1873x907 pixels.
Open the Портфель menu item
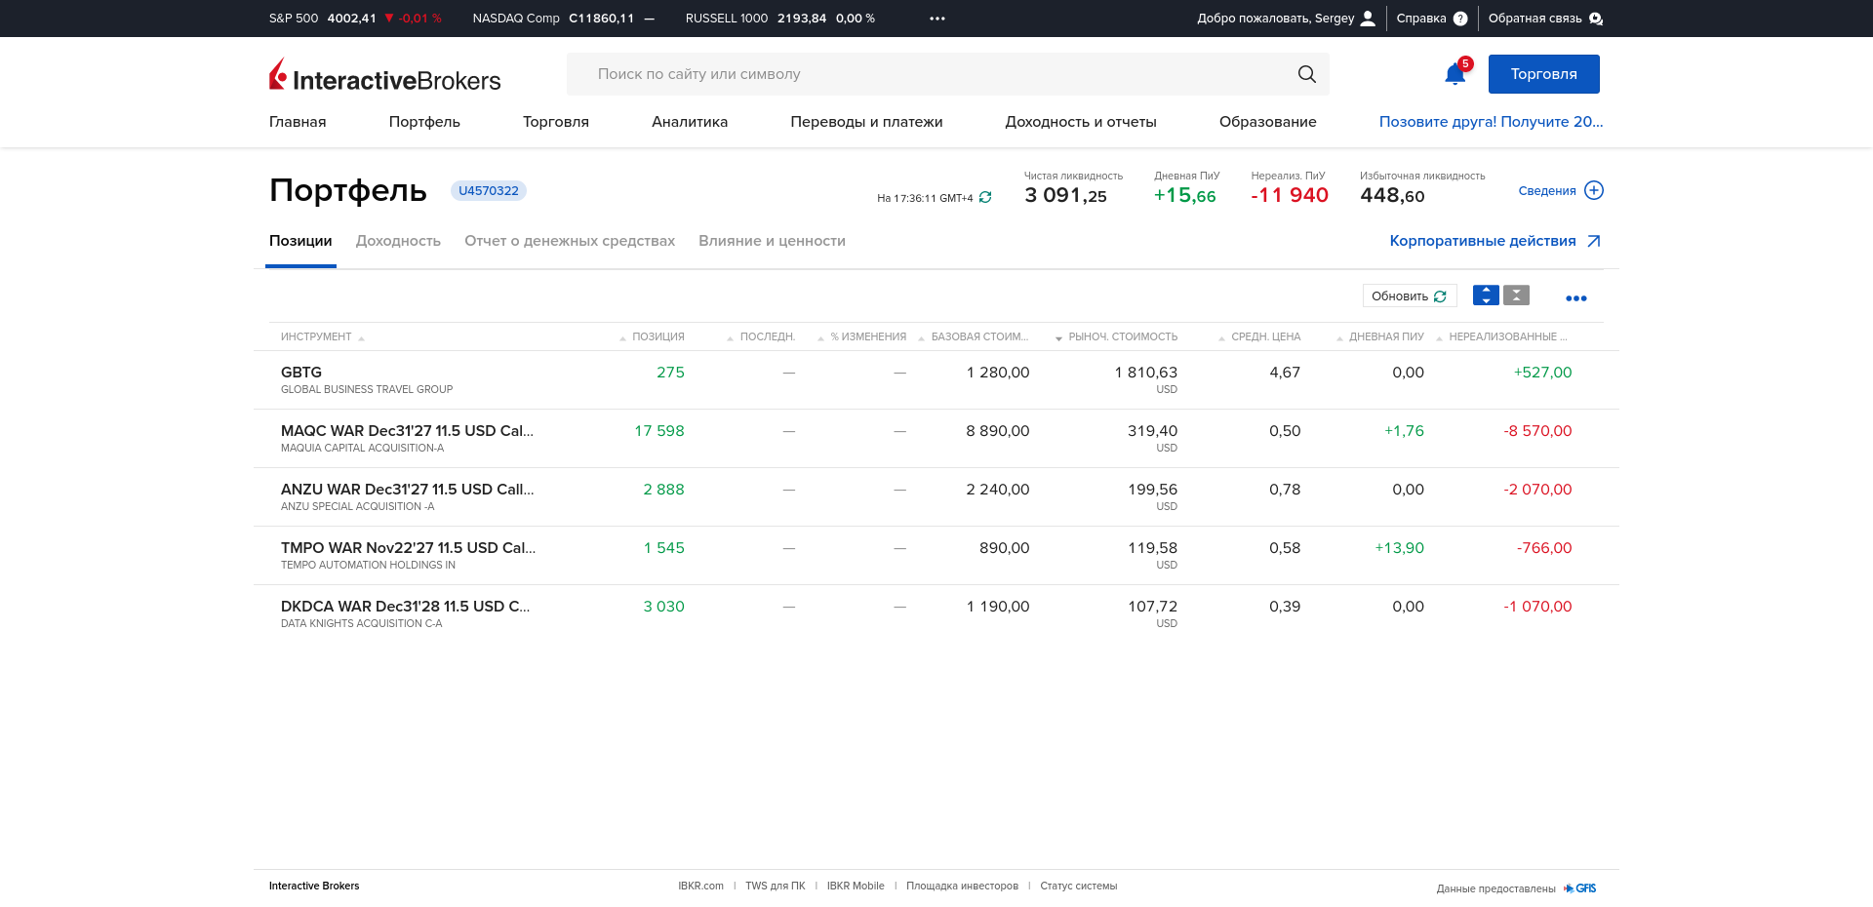tap(424, 122)
